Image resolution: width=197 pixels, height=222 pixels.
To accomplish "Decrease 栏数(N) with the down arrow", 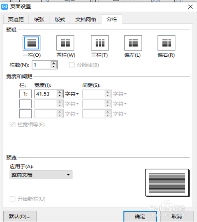I will 54,67.
